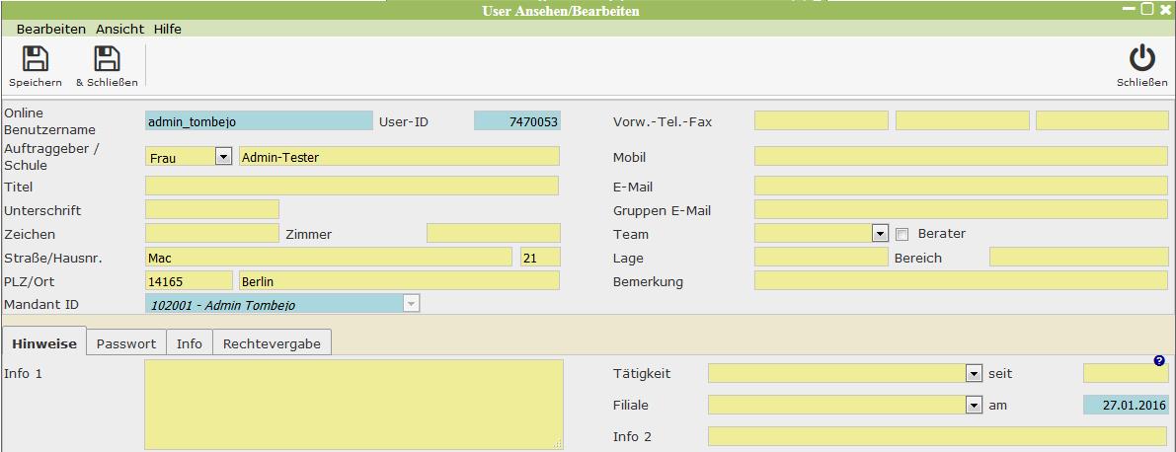Minimize the User Ansehen/Bearbeiten window
The width and height of the screenshot is (1176, 452).
pos(1129,9)
